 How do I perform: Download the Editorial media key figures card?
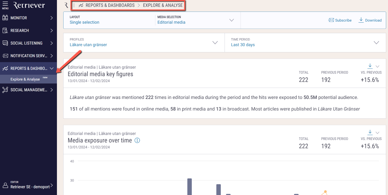(370, 66)
